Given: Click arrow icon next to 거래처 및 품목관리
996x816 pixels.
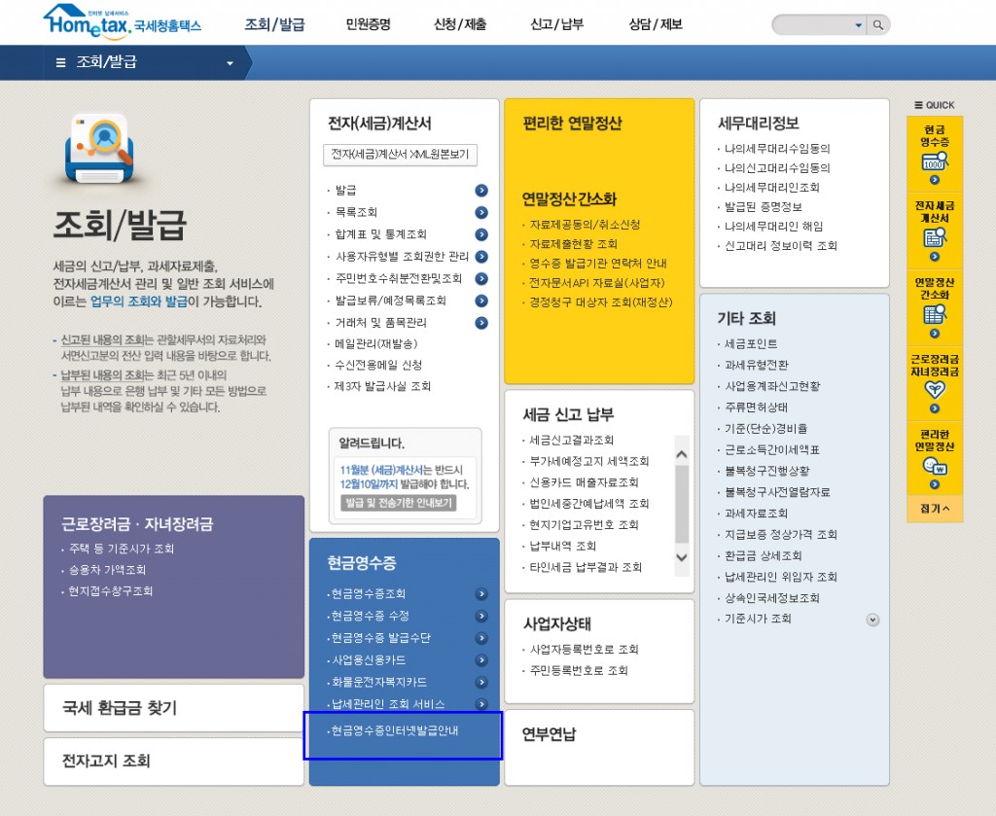Looking at the screenshot, I should [x=481, y=323].
